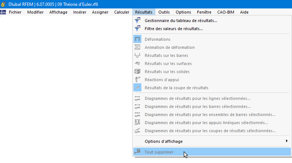Open diagrams for ensembles de barres sélectionnés

(x=212, y=114)
